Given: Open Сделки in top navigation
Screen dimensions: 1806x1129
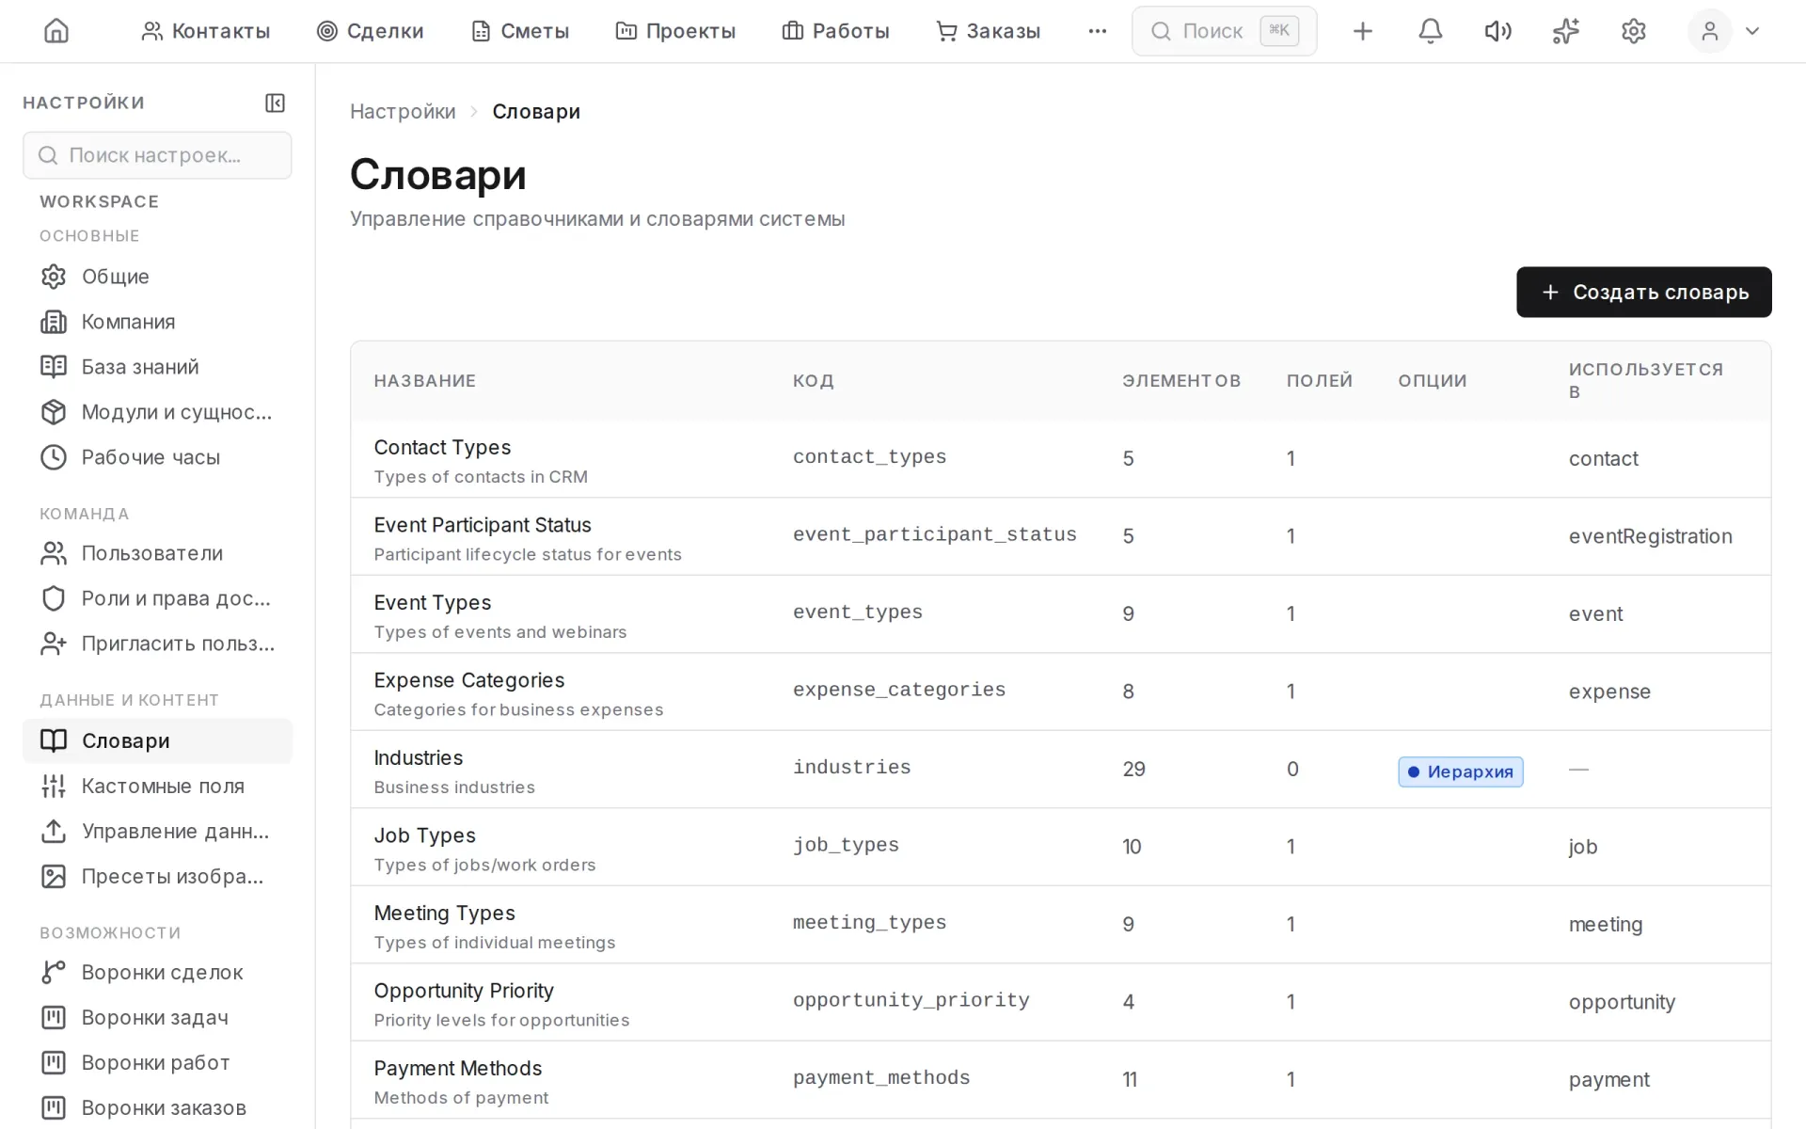Looking at the screenshot, I should click(x=370, y=31).
